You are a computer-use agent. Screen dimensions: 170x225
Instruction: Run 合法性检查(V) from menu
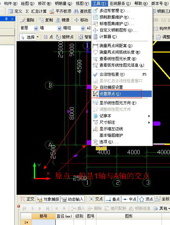pyautogui.click(x=121, y=74)
